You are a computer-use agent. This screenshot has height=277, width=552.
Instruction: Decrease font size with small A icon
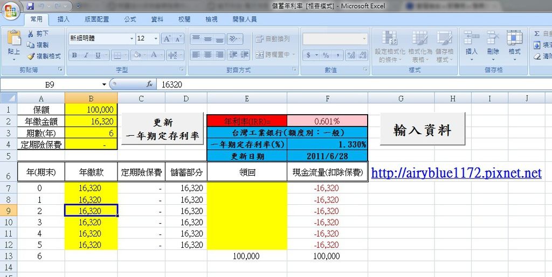click(x=178, y=39)
